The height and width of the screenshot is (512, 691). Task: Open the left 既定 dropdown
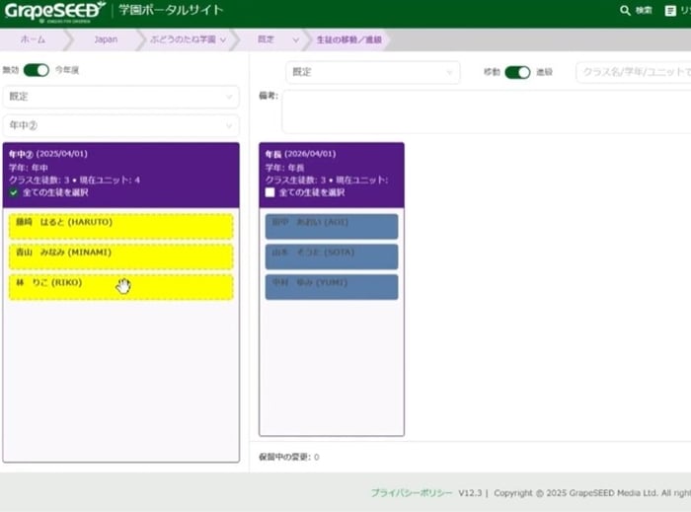120,97
